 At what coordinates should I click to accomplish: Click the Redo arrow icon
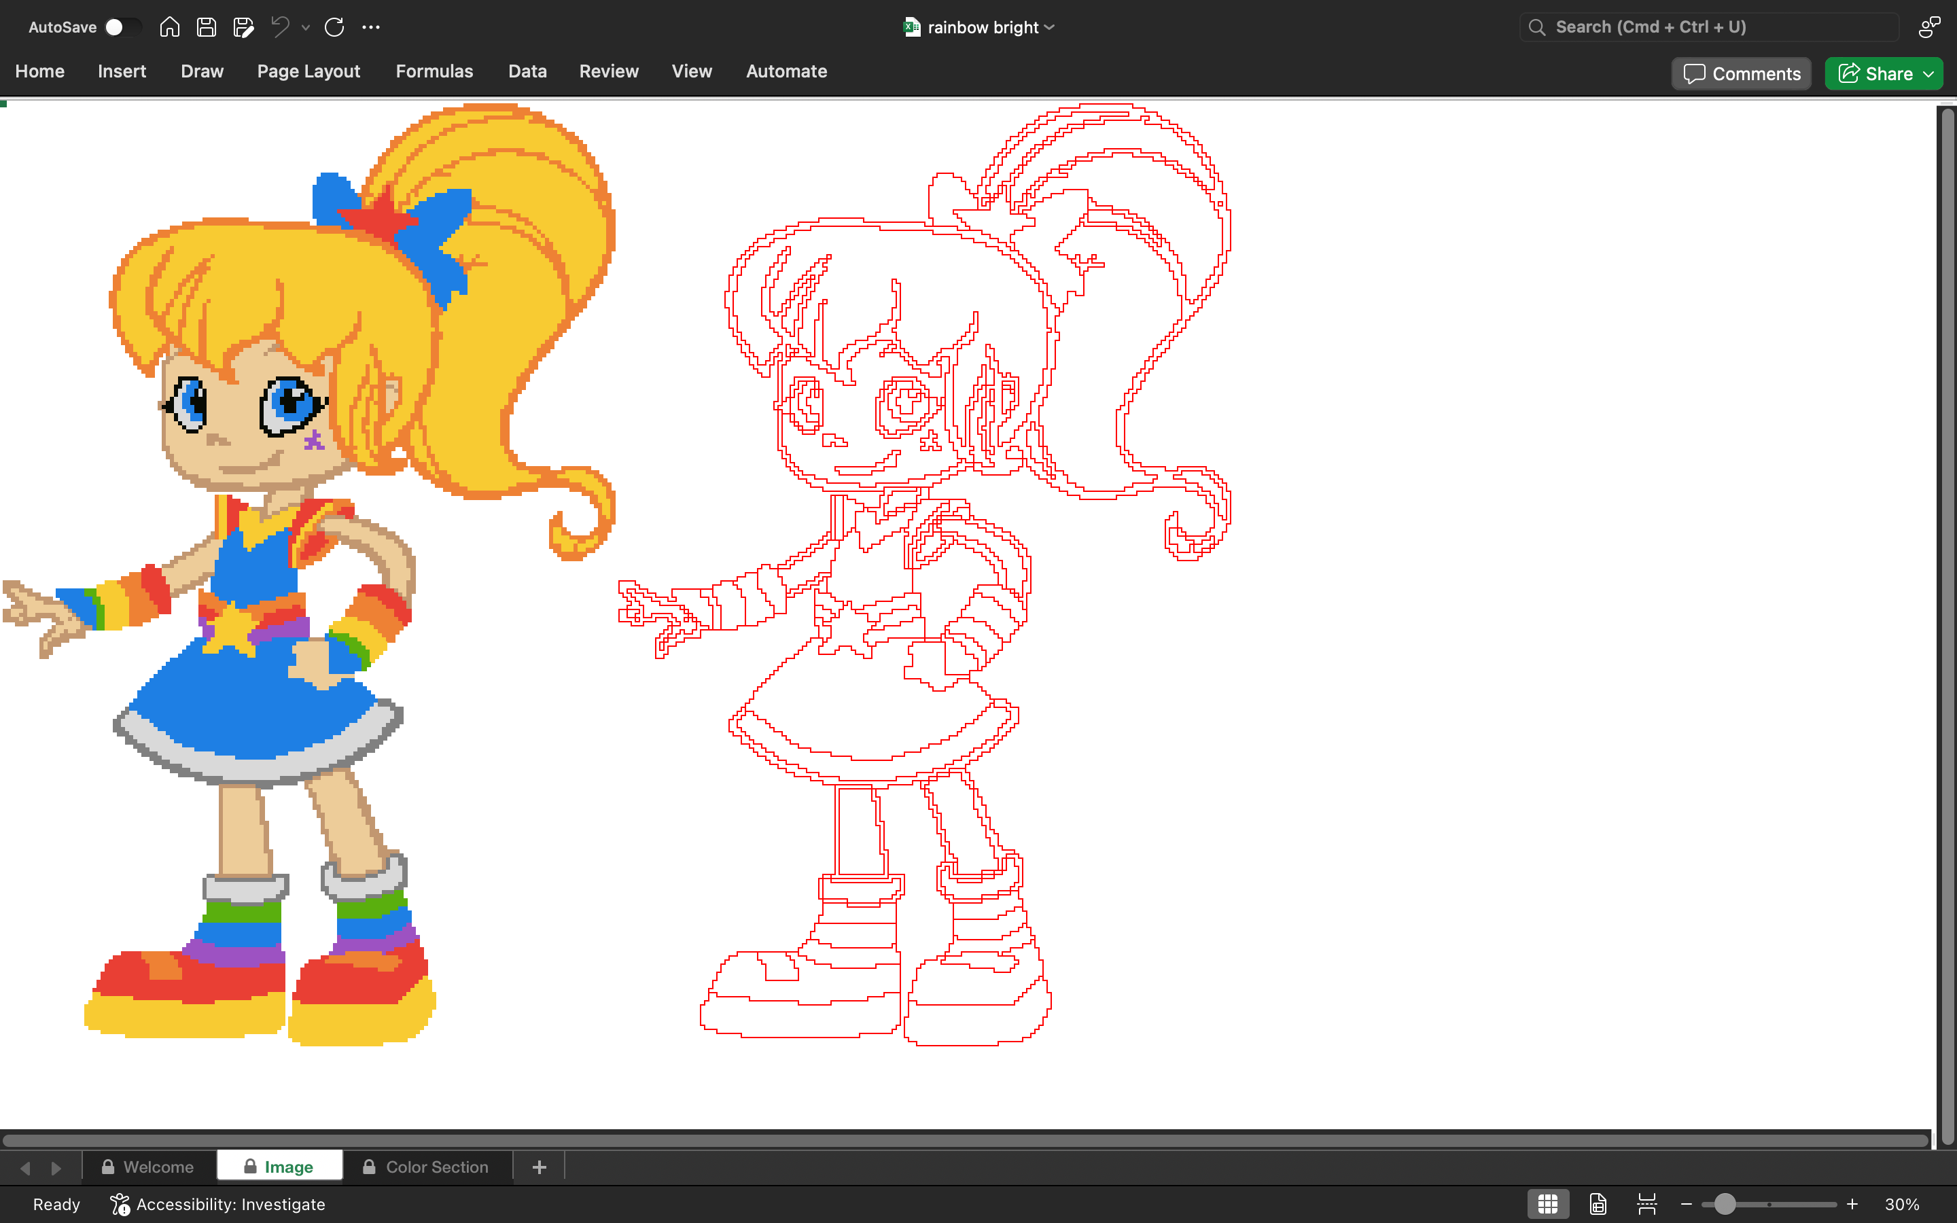[x=334, y=27]
